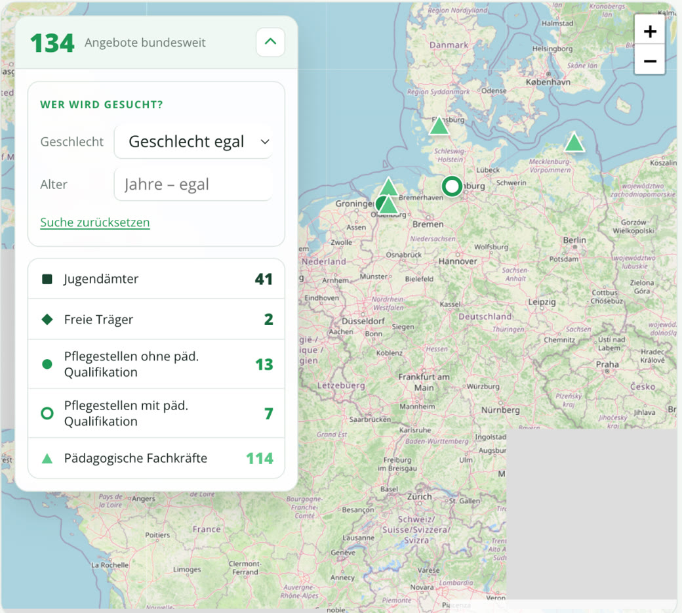Click the count '114' for Pädagogische Fachkräfte
The height and width of the screenshot is (613, 682).
(260, 459)
